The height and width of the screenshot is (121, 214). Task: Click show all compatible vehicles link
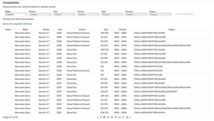tap(17, 24)
